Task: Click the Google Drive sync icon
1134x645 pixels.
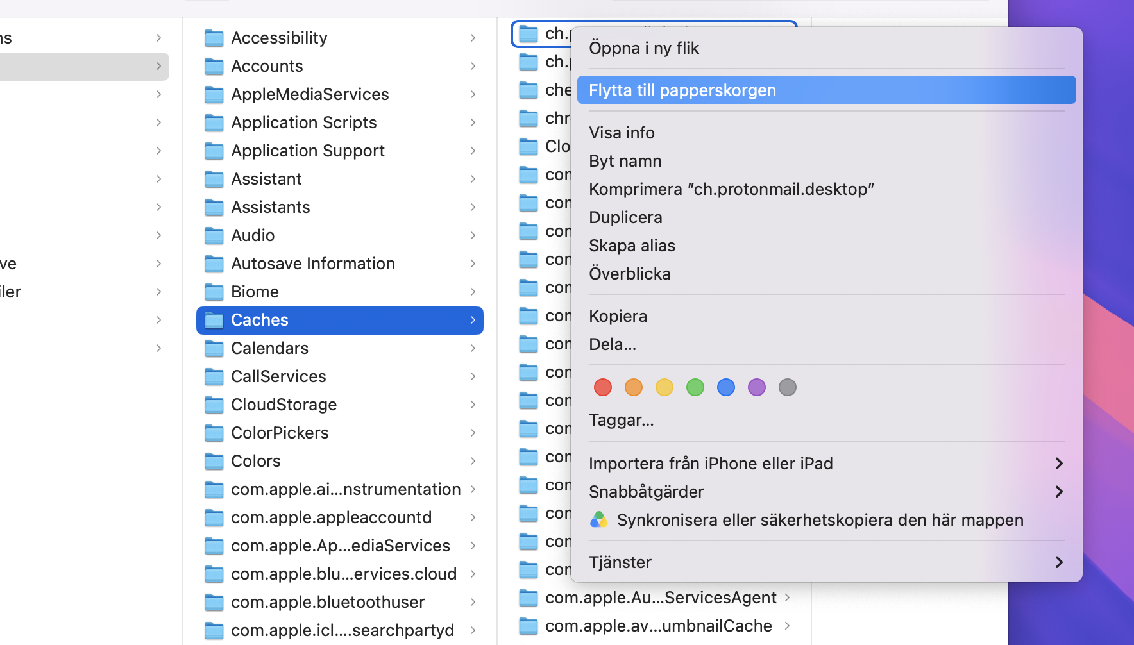Action: click(599, 520)
